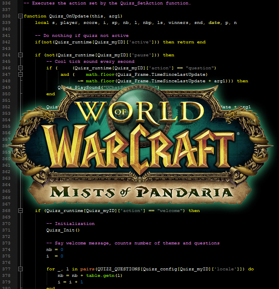Click the 'end' keyword on line 350
The image size is (279, 289).
coord(51,94)
